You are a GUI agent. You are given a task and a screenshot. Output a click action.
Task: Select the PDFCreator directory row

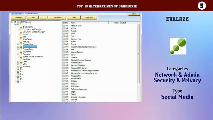tap(100, 86)
